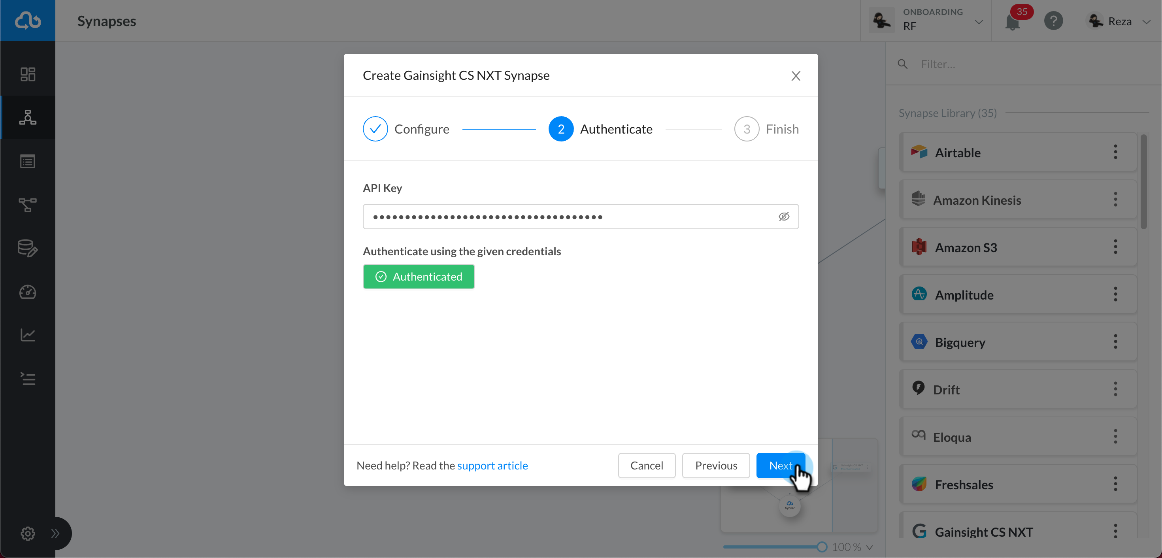The height and width of the screenshot is (558, 1162).
Task: Open Amazon S3 more options menu
Action: point(1115,247)
